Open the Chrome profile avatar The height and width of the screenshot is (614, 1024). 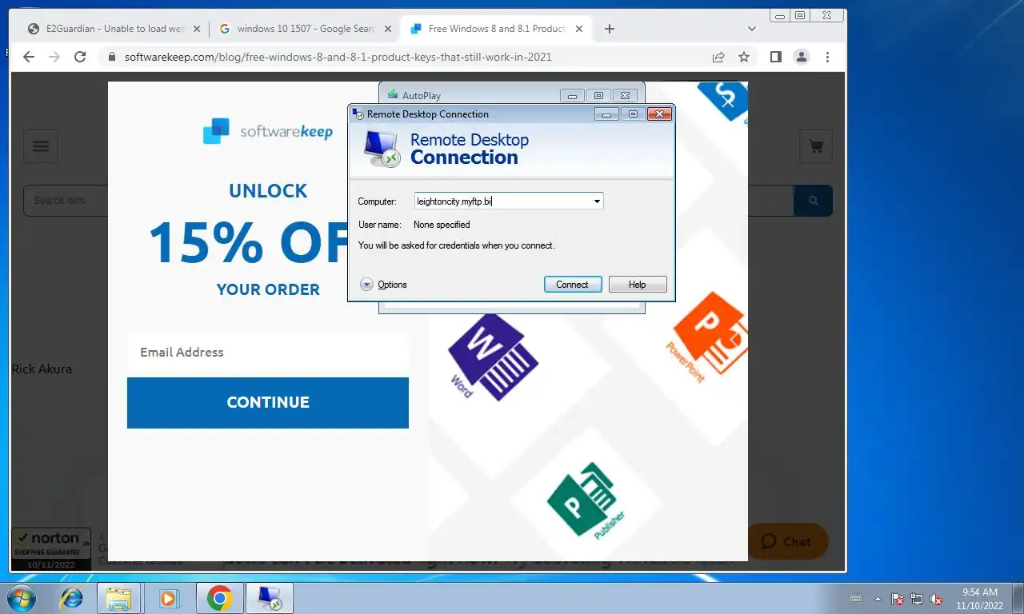tap(801, 57)
